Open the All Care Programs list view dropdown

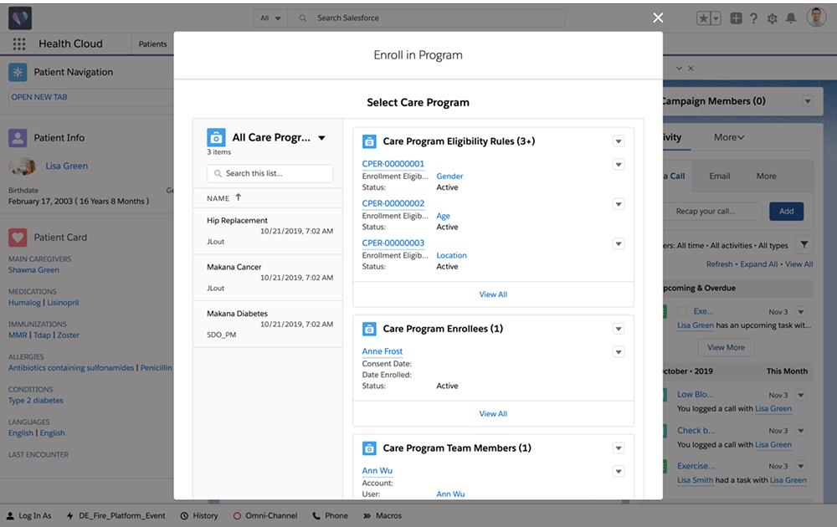(x=322, y=138)
